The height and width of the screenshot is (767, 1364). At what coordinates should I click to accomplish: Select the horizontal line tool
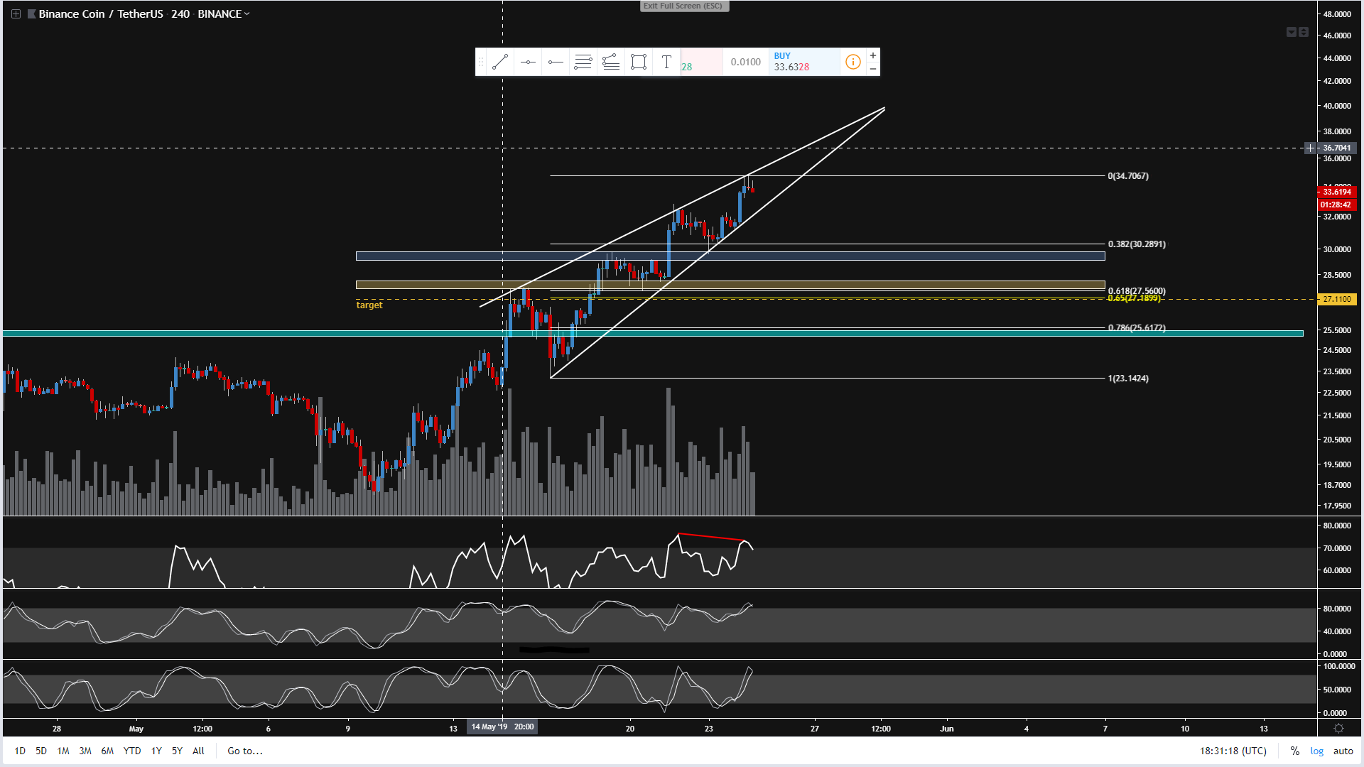pos(528,62)
